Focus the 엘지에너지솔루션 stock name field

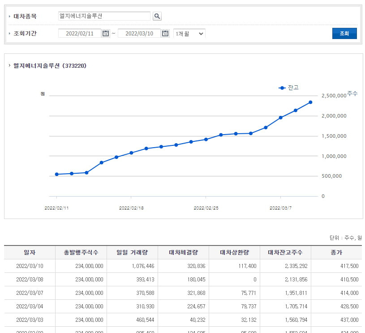(x=104, y=16)
